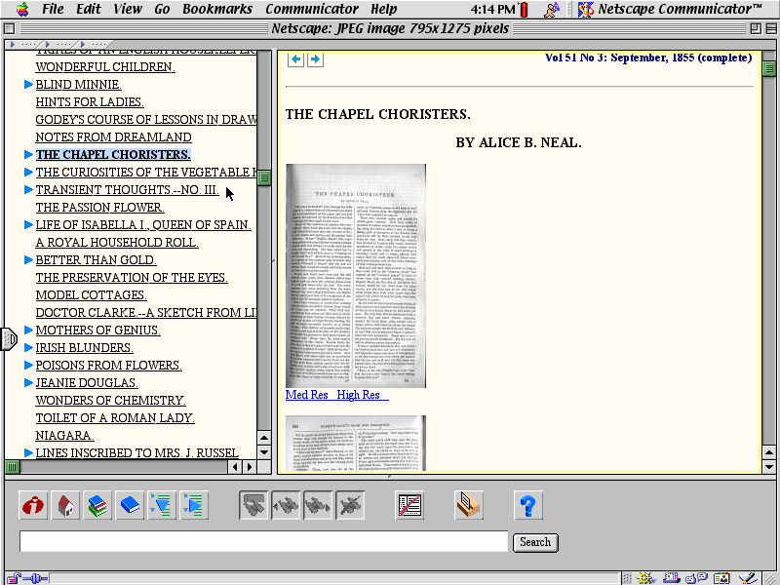Click the next page right arrow icon
This screenshot has height=585, width=780.
click(x=314, y=59)
